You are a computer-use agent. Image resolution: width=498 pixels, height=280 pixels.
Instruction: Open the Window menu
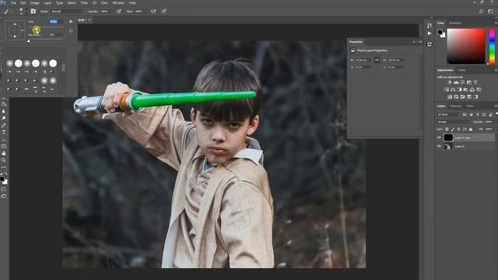pyautogui.click(x=118, y=3)
